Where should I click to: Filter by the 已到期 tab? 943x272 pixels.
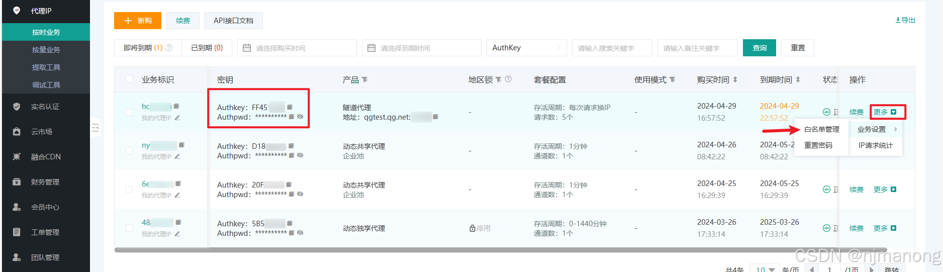(x=207, y=48)
